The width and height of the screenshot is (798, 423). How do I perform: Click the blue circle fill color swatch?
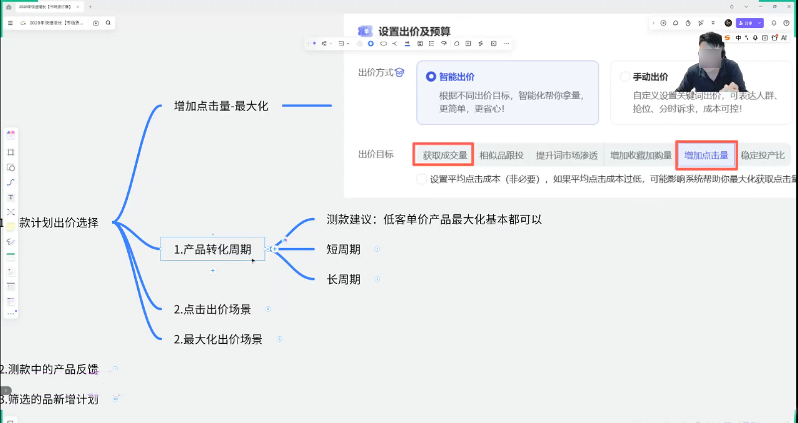371,44
